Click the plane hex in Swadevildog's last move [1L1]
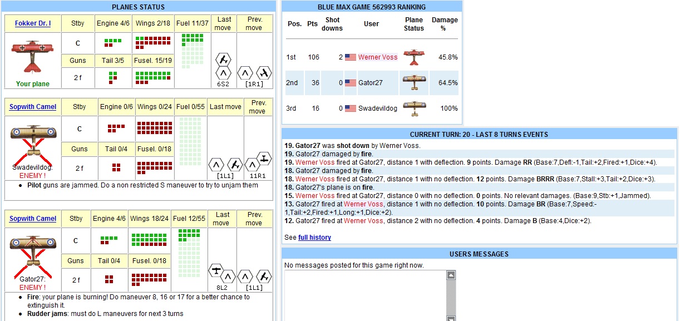680x321 pixels. pyautogui.click(x=234, y=165)
